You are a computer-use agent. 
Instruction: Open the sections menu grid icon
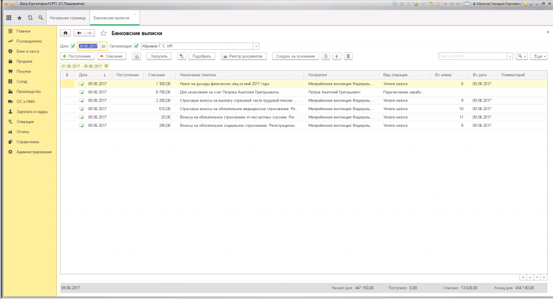[9, 18]
